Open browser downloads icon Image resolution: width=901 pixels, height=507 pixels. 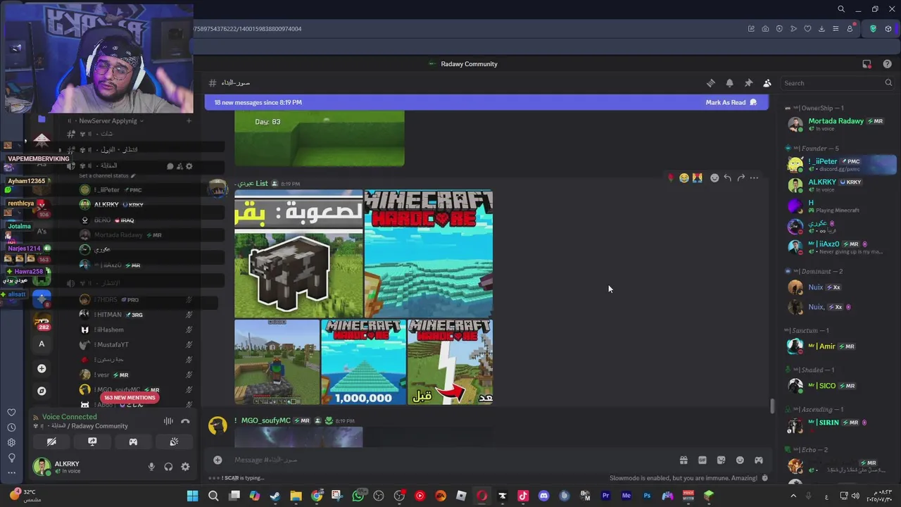click(x=821, y=29)
